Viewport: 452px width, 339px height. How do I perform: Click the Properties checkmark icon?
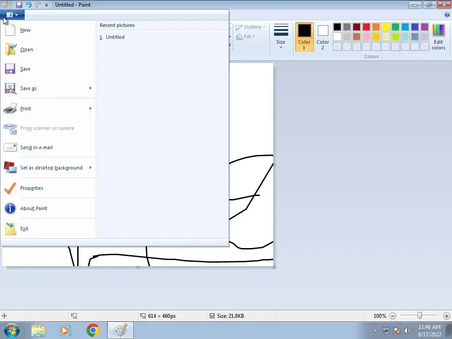click(x=10, y=188)
